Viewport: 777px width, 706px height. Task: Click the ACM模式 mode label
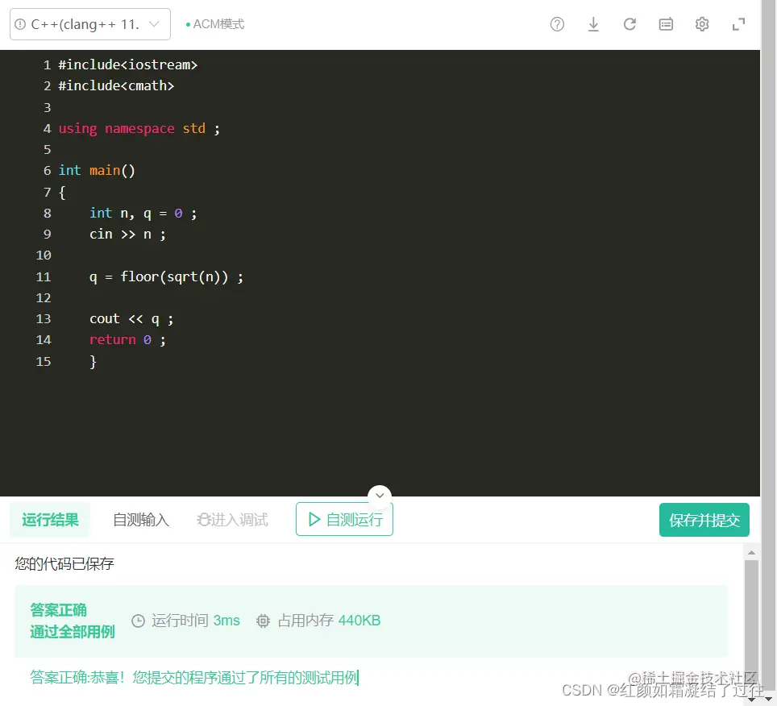[x=215, y=24]
